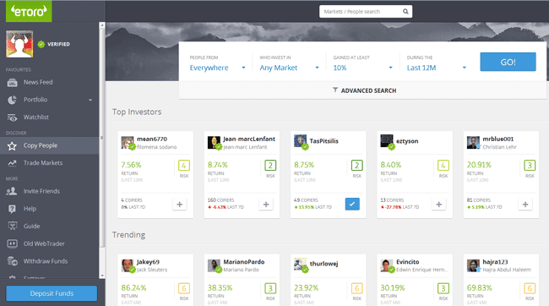
Task: Expand the Advanced Search panel
Action: 364,90
